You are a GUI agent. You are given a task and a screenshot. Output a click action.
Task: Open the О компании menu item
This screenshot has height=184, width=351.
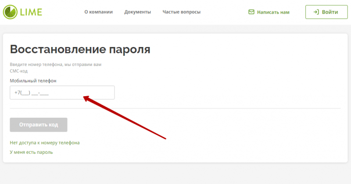pos(98,12)
